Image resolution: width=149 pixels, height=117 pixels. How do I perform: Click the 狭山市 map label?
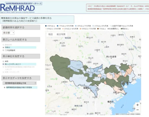(91, 58)
